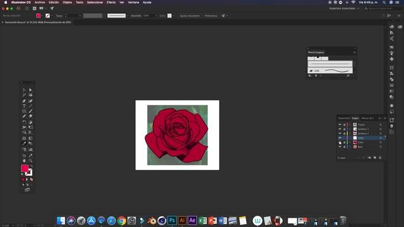Open After Effects from the dock
404x227 pixels.
[x=192, y=221]
